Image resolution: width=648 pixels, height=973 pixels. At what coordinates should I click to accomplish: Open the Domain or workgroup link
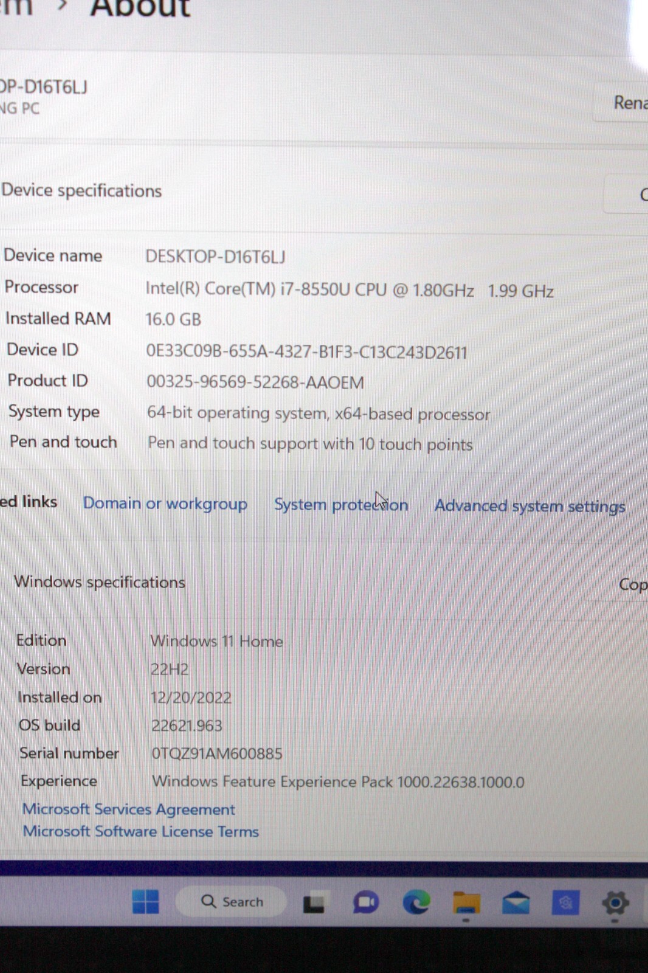coord(165,504)
